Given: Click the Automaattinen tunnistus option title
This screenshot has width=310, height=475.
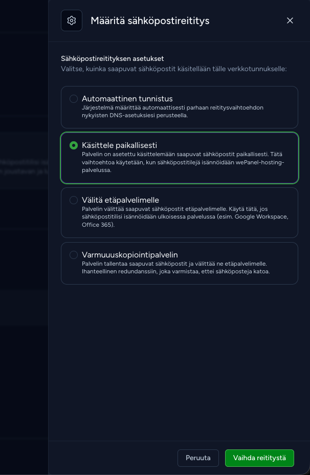Looking at the screenshot, I should pos(127,99).
